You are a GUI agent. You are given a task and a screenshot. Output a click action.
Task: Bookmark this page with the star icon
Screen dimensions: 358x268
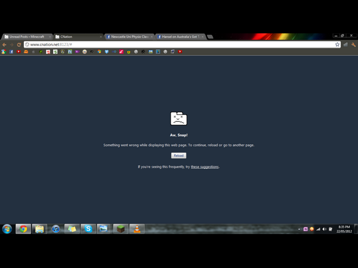point(337,45)
